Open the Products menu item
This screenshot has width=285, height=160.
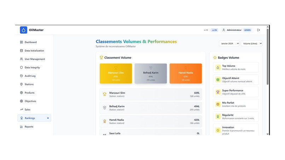pos(34,93)
